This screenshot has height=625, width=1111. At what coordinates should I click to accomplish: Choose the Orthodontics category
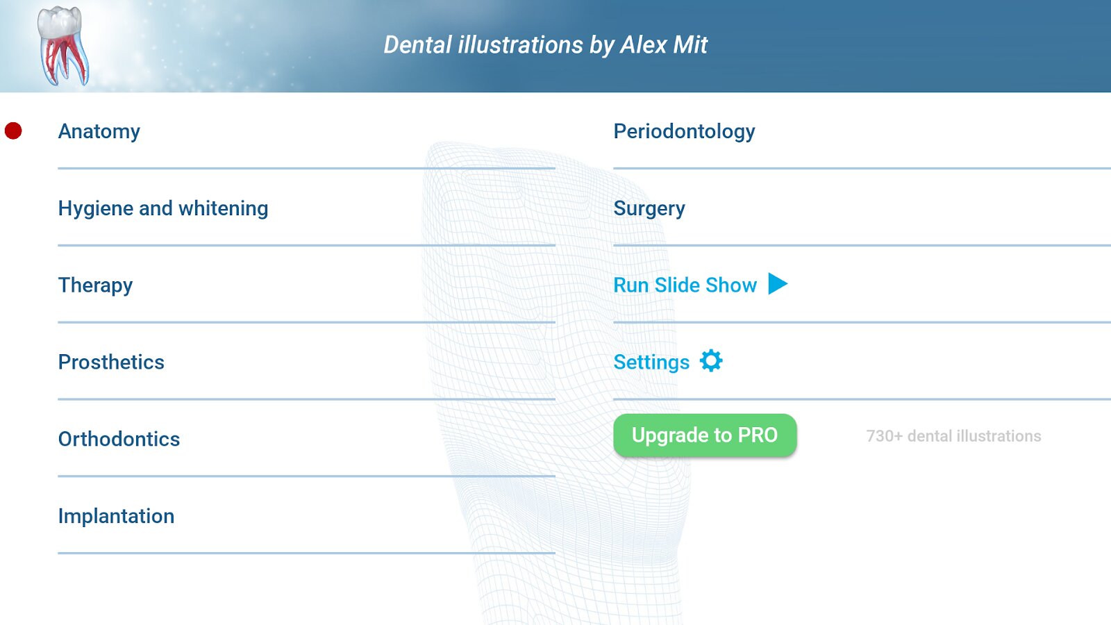pos(119,439)
